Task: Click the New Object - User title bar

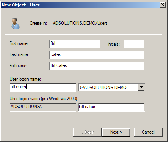Action: [84, 5]
